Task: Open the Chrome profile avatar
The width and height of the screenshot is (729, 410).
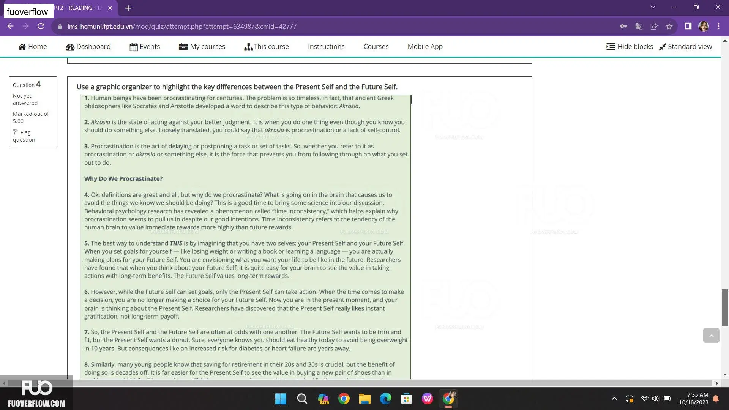Action: (x=704, y=26)
